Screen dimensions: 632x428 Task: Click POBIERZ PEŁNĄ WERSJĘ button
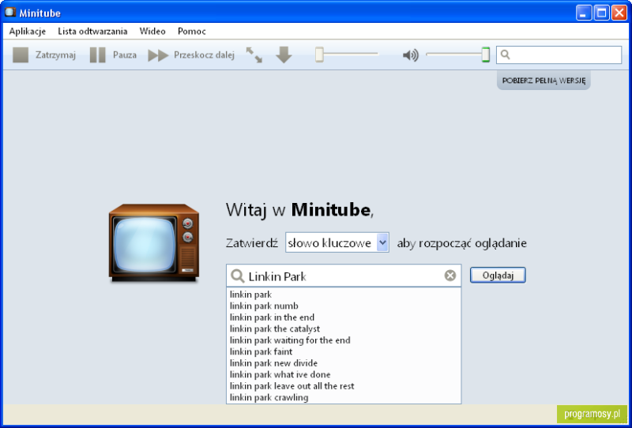[x=544, y=81]
